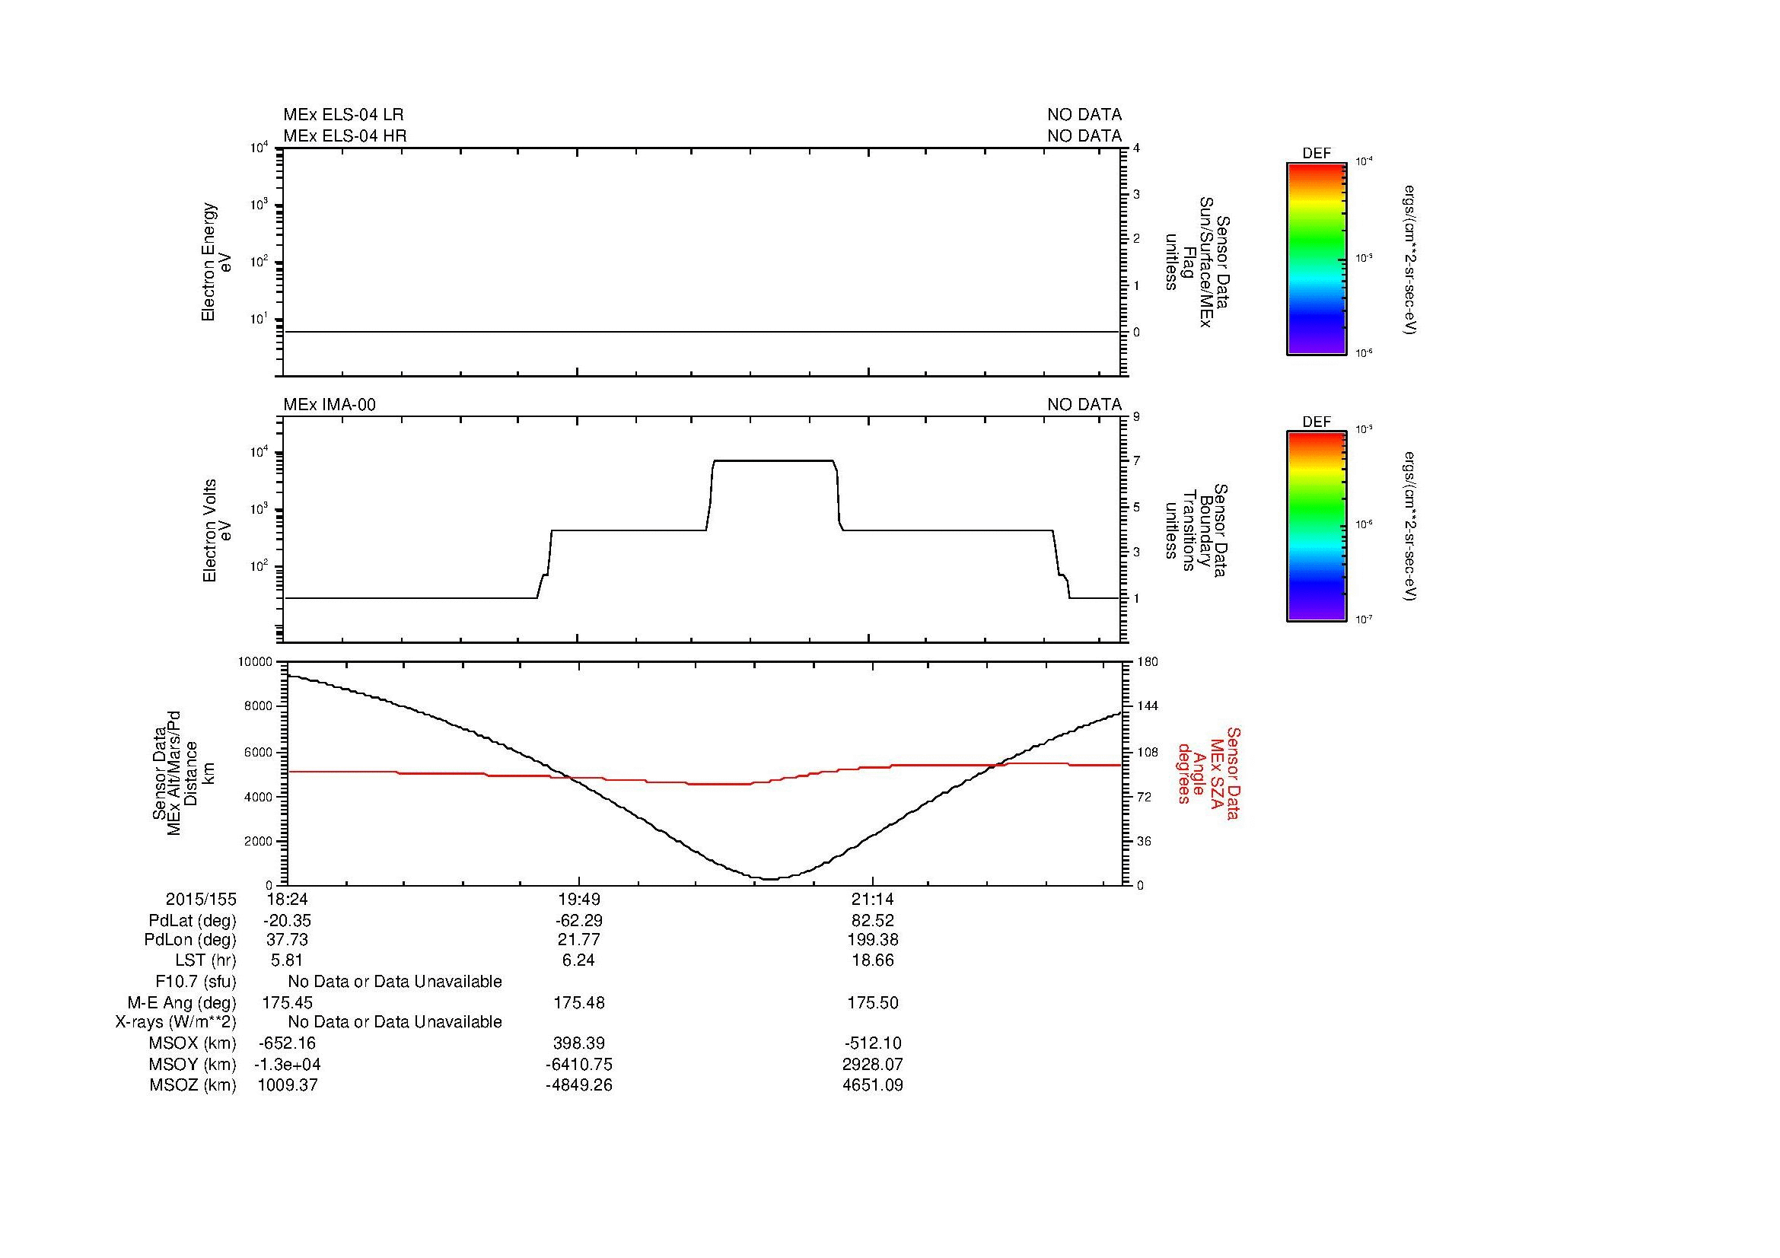Click the top DEF color bar

(1316, 259)
